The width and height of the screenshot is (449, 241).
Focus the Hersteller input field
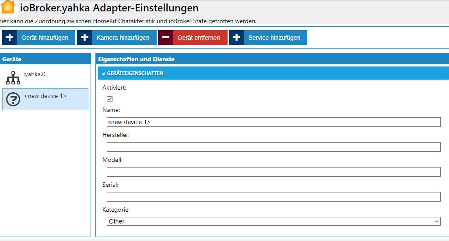coord(274,147)
